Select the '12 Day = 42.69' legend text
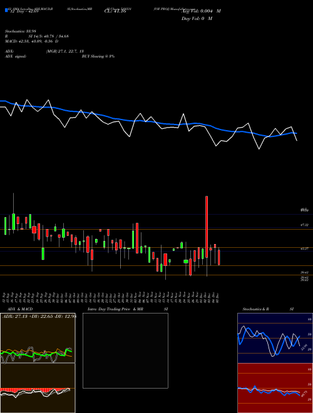The height and width of the screenshot is (413, 313). 23,11
